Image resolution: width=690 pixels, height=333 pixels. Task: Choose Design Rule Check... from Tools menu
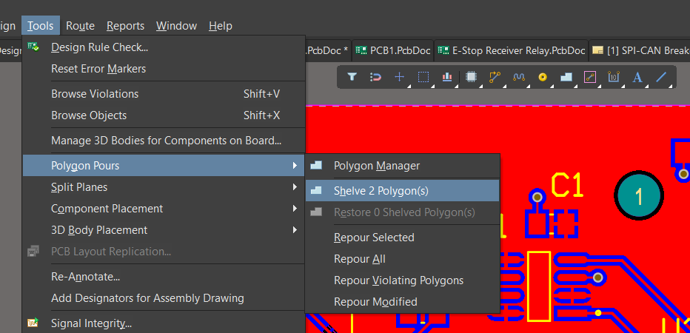(164, 47)
